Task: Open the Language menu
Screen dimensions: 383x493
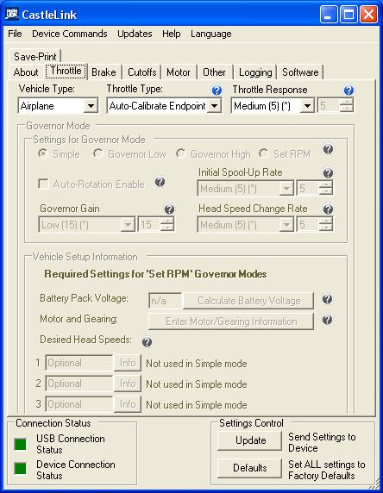Action: coord(210,34)
